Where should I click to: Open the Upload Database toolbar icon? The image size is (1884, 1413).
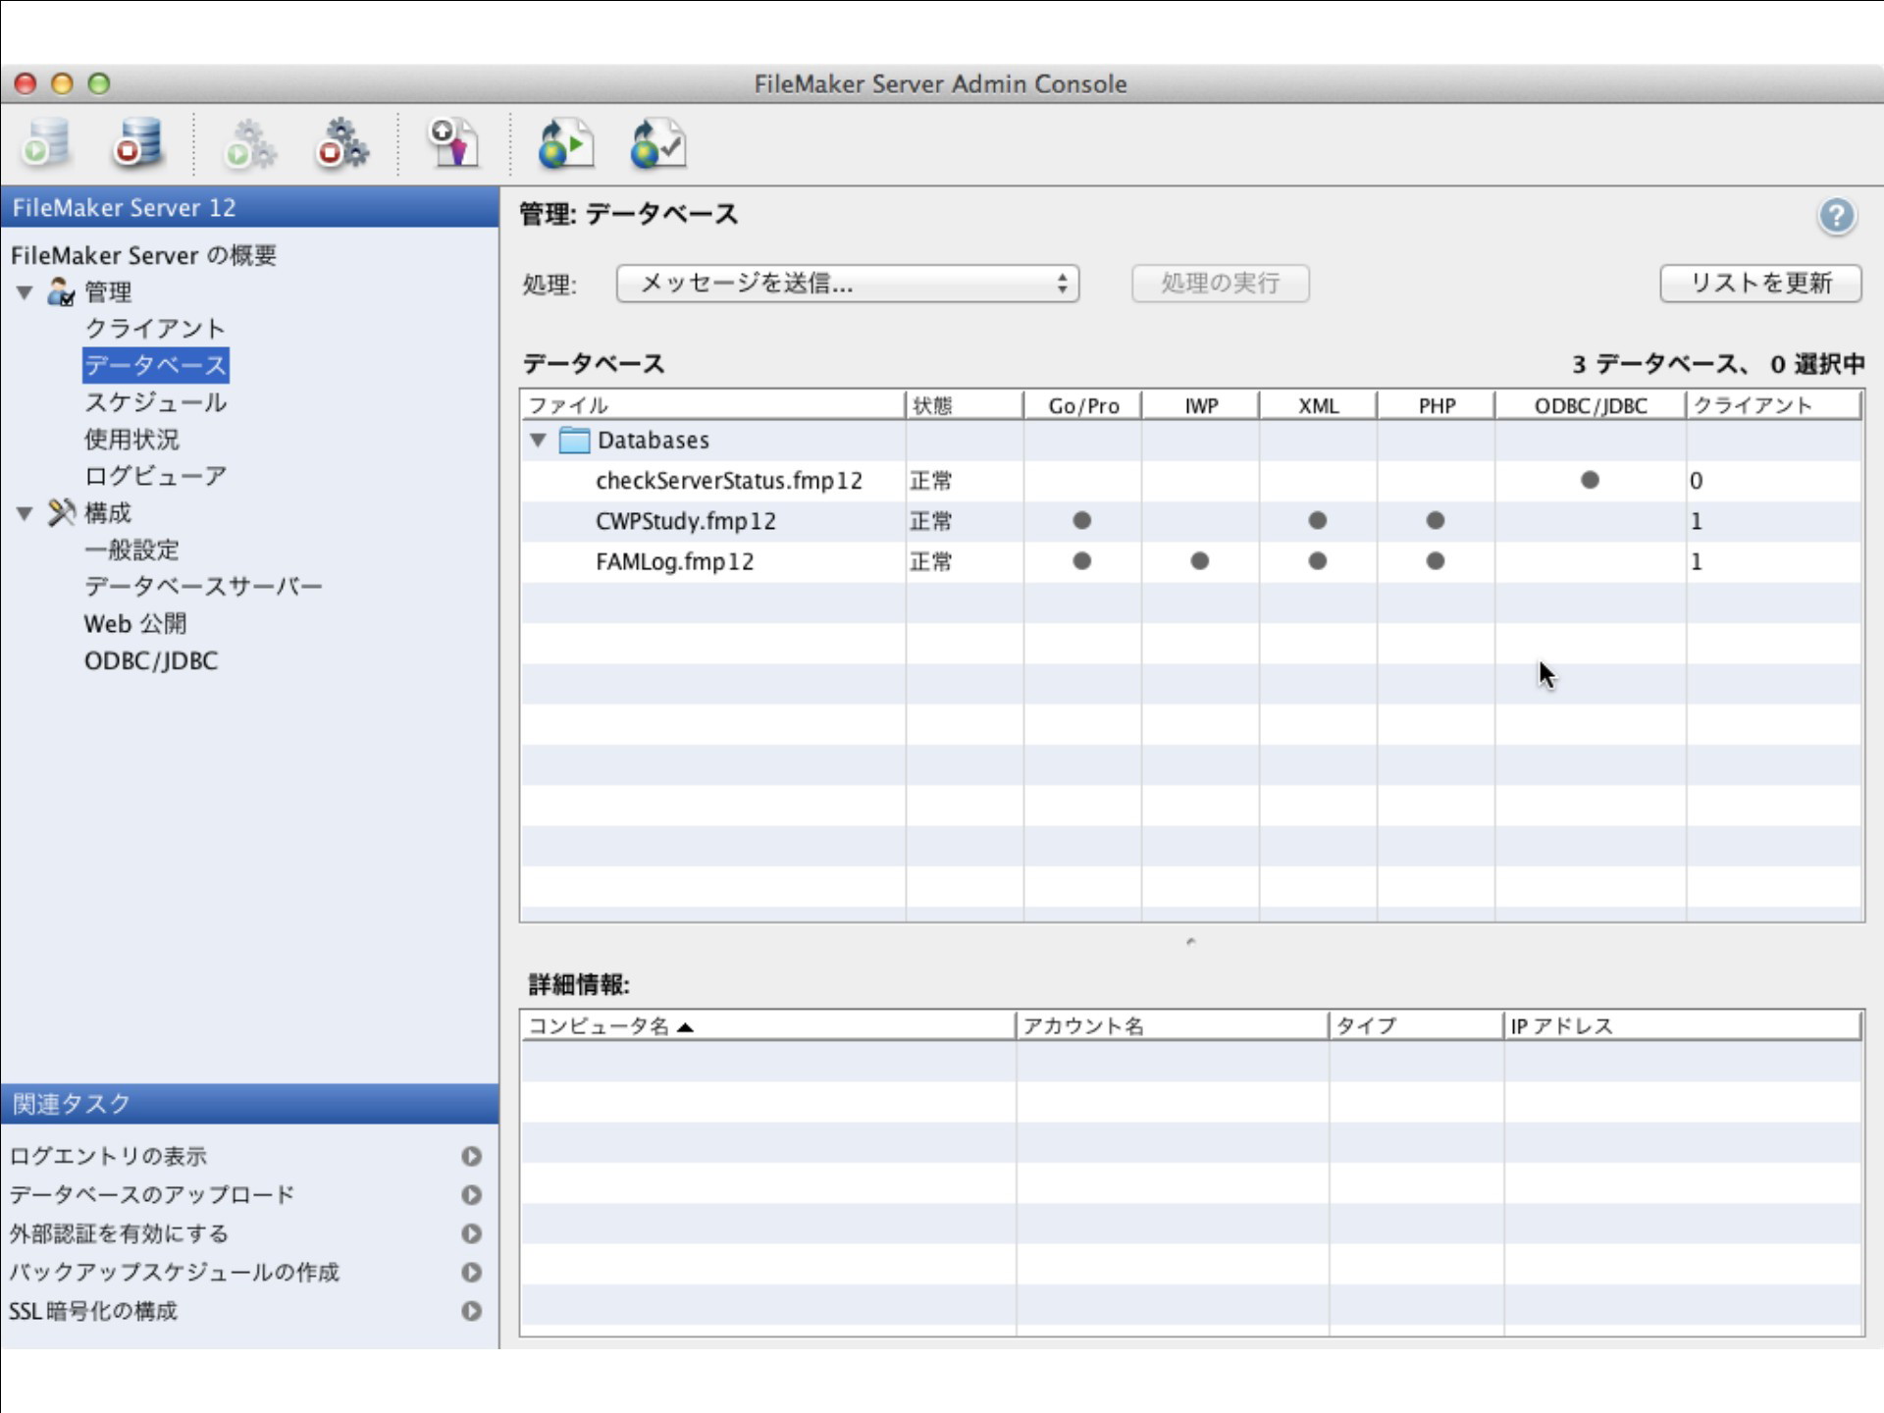pyautogui.click(x=454, y=143)
